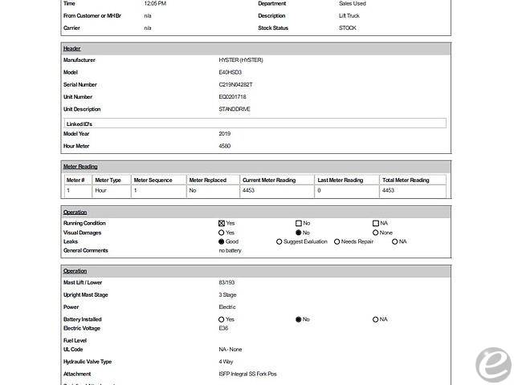The height and width of the screenshot is (385, 514).
Task: Click hour meter value 4580
Action: (x=225, y=146)
